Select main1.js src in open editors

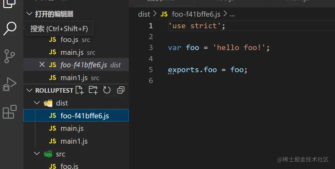74,78
